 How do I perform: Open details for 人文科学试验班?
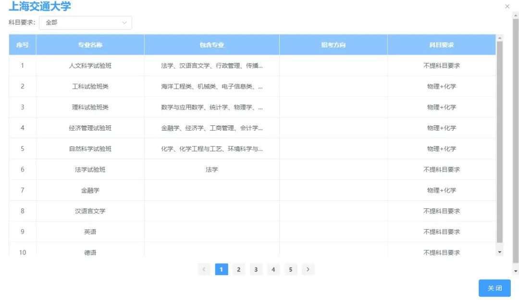(x=89, y=65)
